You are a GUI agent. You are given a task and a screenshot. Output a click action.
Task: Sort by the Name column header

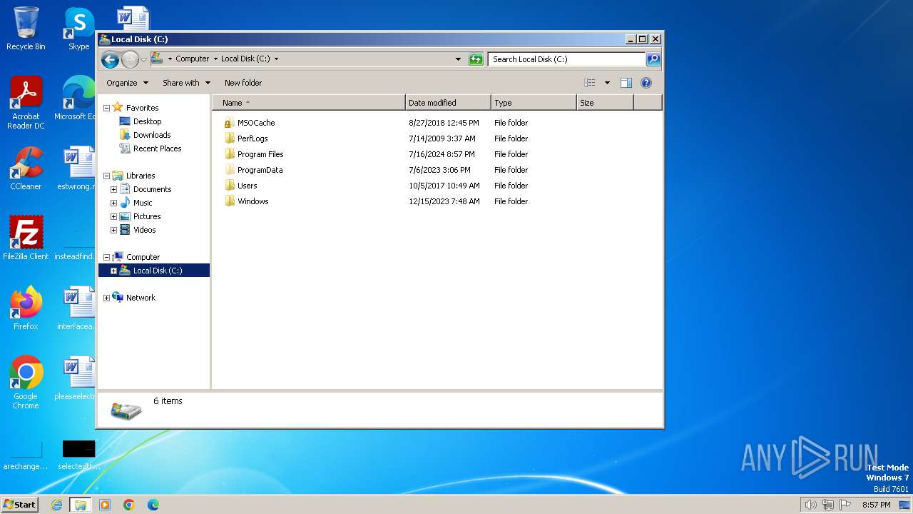click(309, 103)
